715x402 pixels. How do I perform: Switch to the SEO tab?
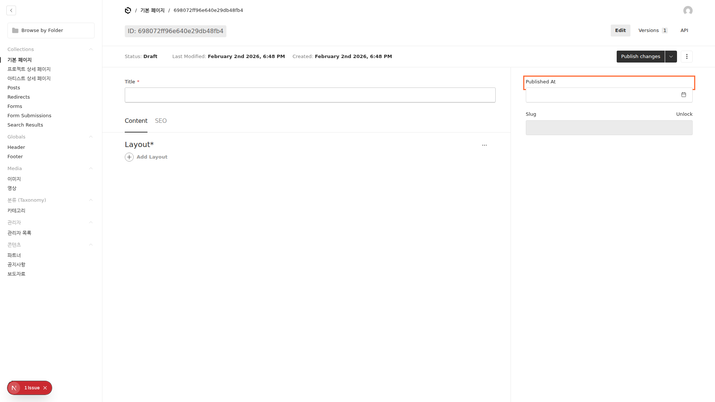[161, 121]
